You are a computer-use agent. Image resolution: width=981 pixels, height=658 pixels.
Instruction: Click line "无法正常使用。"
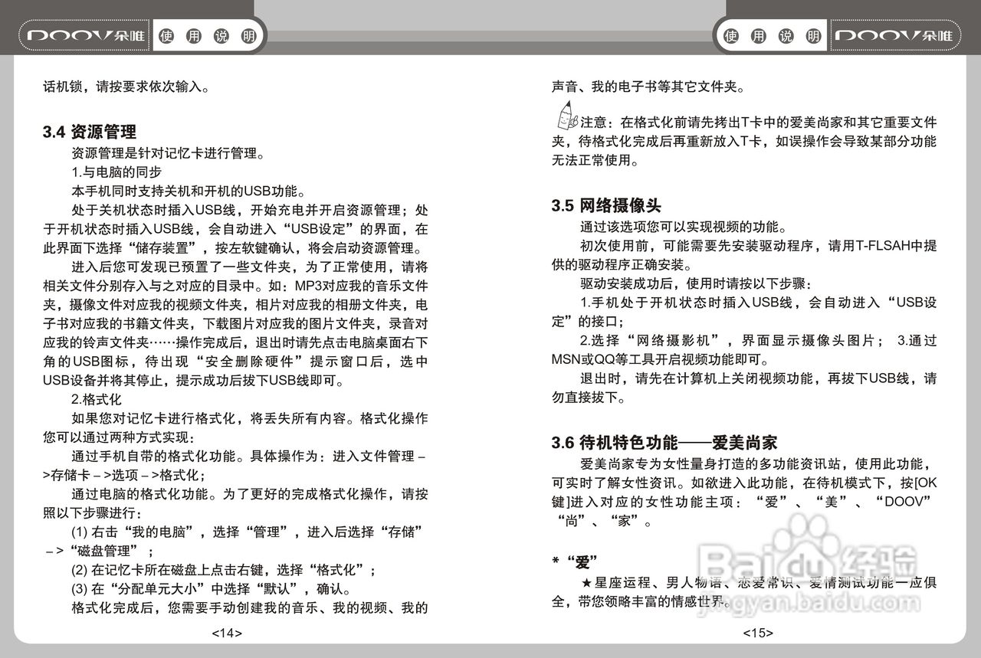click(x=595, y=161)
